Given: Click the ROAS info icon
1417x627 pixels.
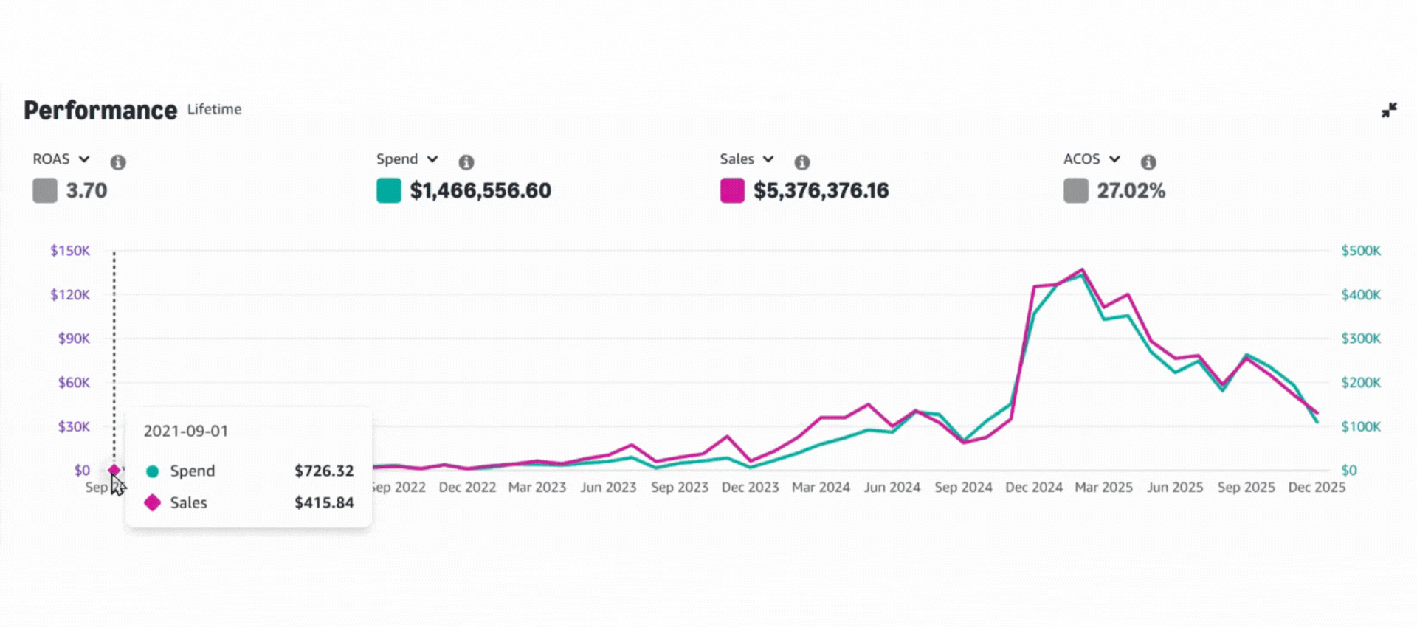Looking at the screenshot, I should pos(118,162).
